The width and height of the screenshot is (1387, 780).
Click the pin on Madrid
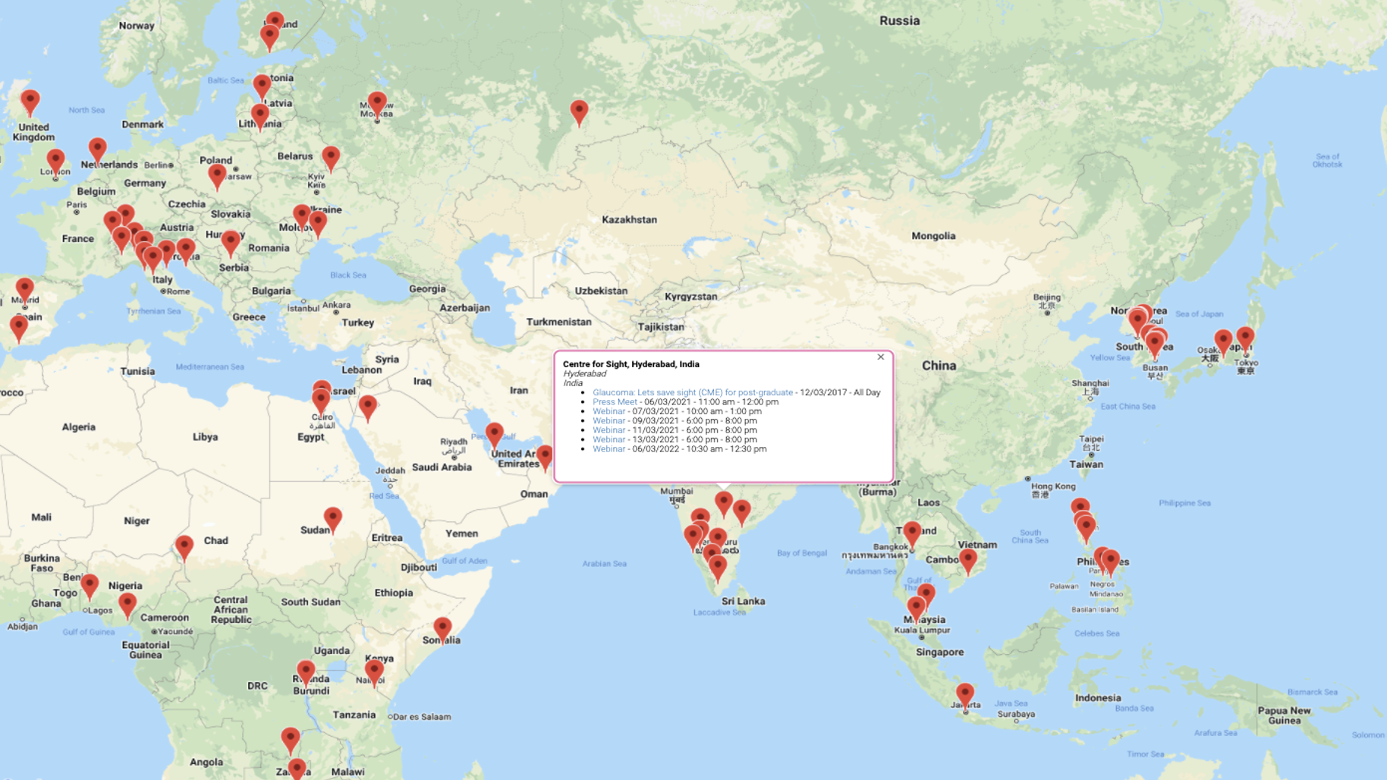click(25, 288)
